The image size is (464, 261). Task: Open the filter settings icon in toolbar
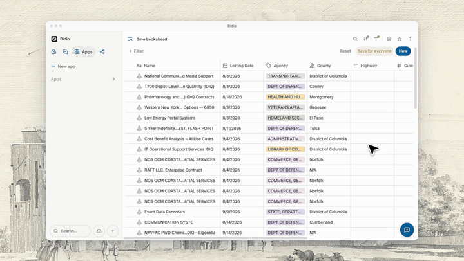(x=376, y=39)
